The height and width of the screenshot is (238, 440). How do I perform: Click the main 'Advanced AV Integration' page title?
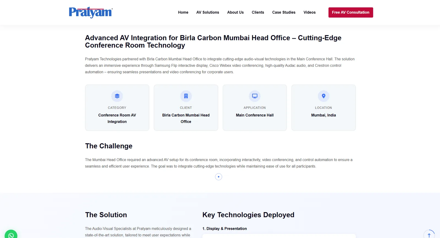pyautogui.click(x=213, y=41)
